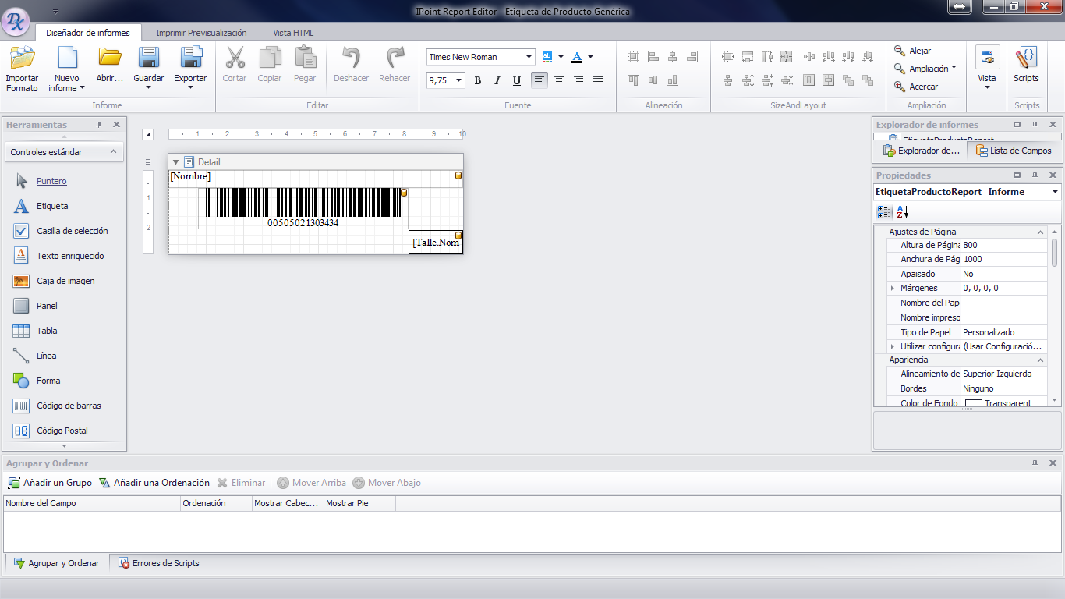This screenshot has width=1065, height=599.
Task: Collapse the Ajustes de Página category
Action: [1041, 232]
